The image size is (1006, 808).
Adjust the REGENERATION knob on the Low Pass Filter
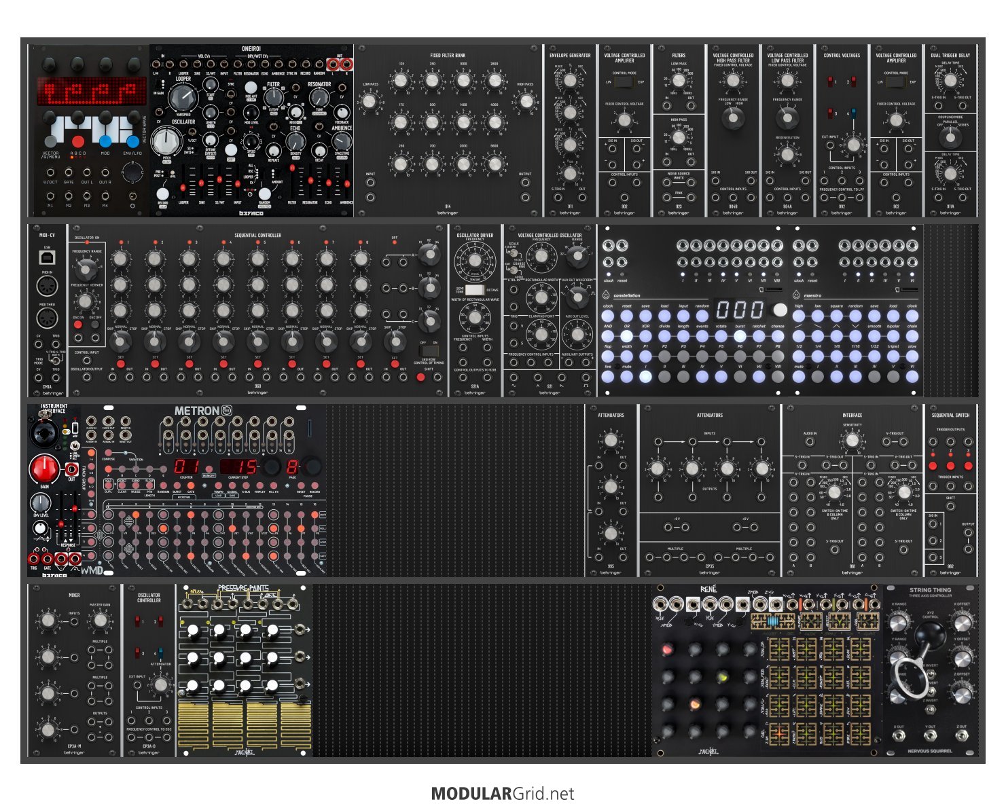787,154
